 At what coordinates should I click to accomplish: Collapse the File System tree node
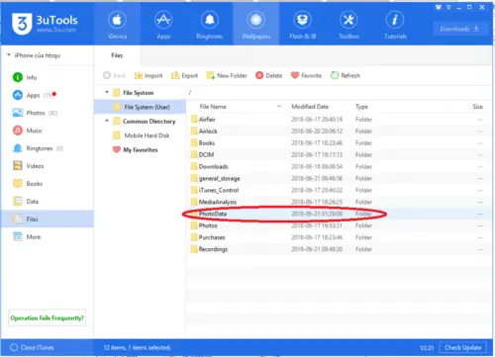[x=107, y=92]
